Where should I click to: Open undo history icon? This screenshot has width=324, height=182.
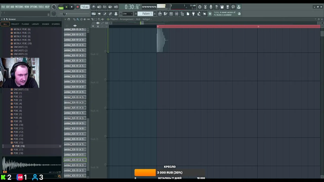click(200, 7)
